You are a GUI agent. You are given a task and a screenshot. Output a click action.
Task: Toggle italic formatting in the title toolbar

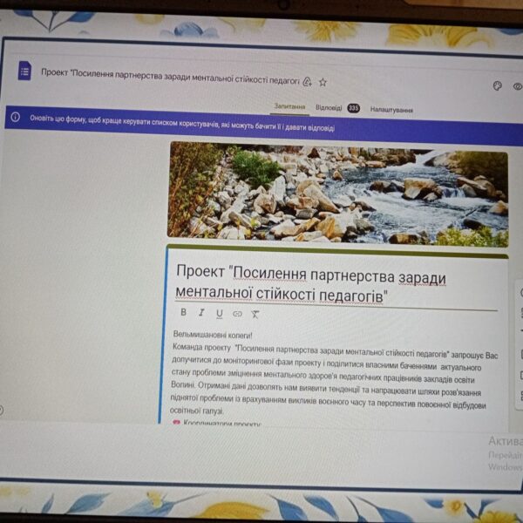pyautogui.click(x=201, y=312)
